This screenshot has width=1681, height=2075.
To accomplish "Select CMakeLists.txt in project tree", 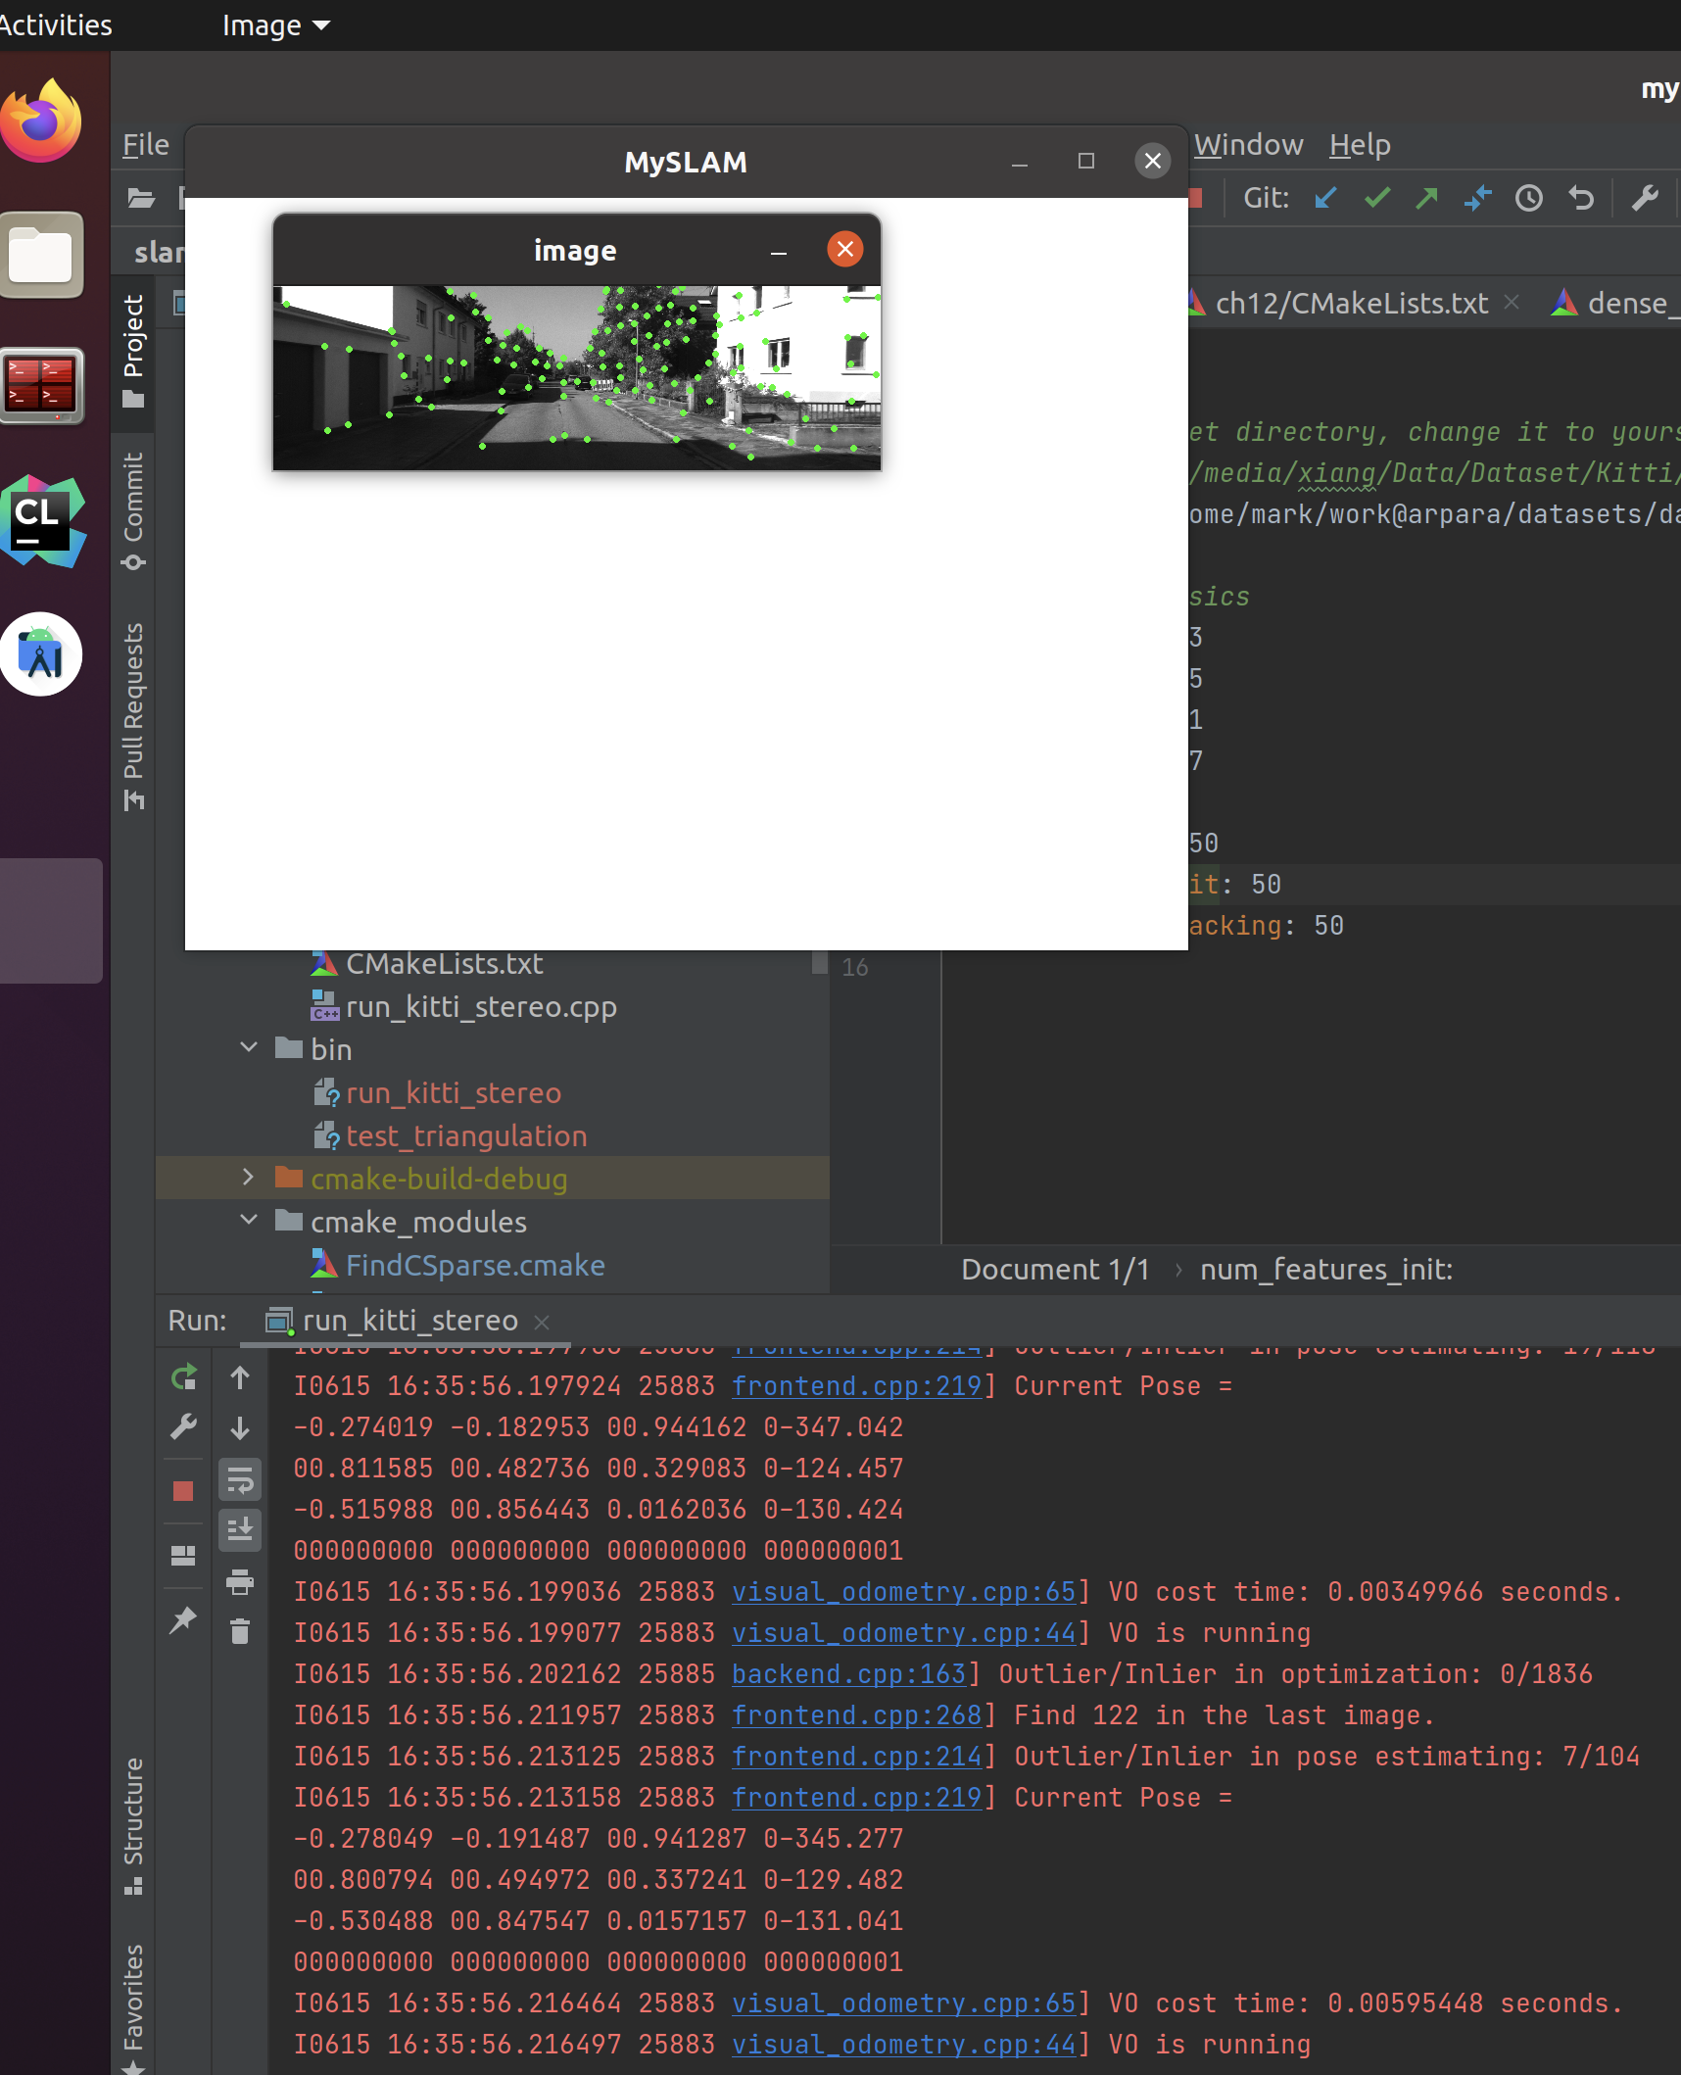I will pyautogui.click(x=445, y=963).
